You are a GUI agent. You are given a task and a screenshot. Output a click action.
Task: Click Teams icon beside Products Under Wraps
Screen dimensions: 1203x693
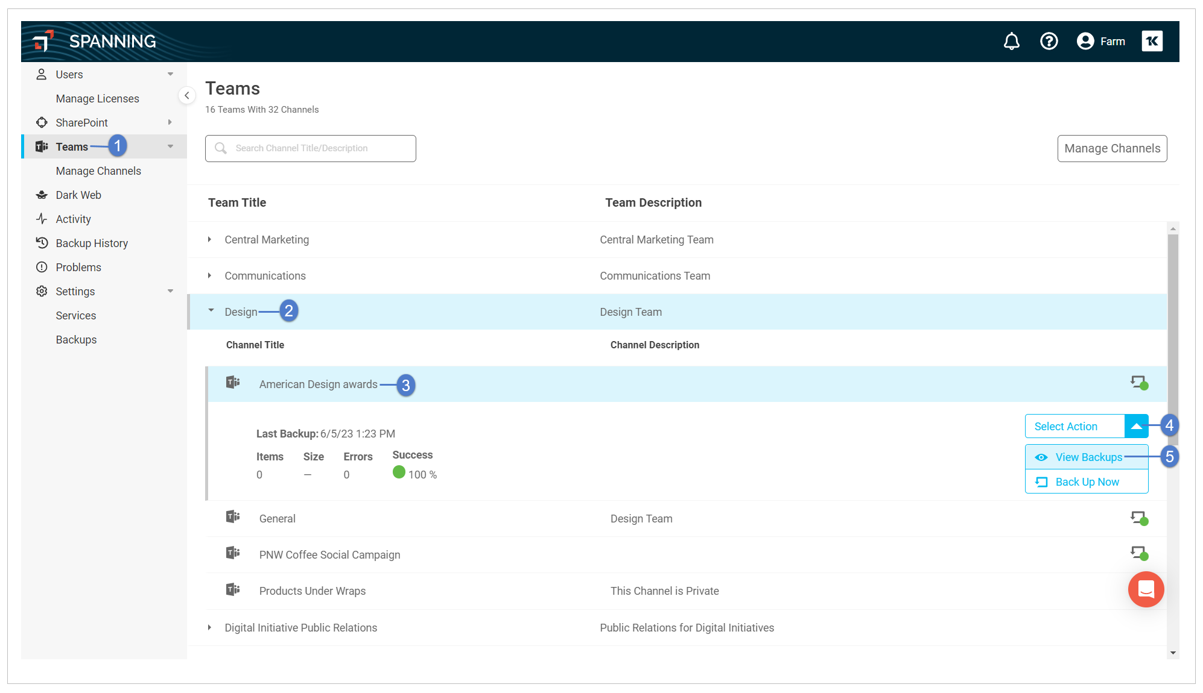pyautogui.click(x=233, y=589)
